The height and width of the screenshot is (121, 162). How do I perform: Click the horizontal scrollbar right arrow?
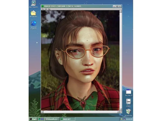coord(119,112)
